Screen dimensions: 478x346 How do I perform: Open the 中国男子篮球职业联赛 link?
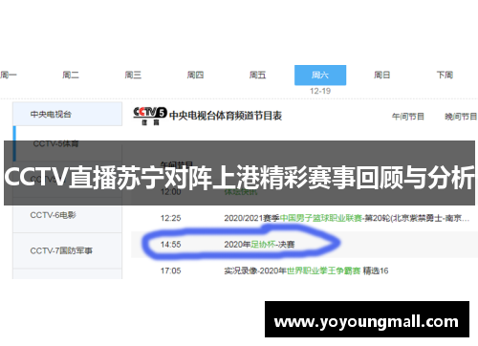321,218
